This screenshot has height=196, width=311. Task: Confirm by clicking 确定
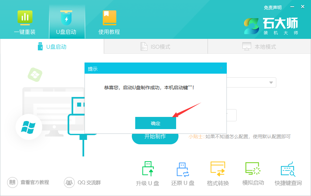[155, 123]
